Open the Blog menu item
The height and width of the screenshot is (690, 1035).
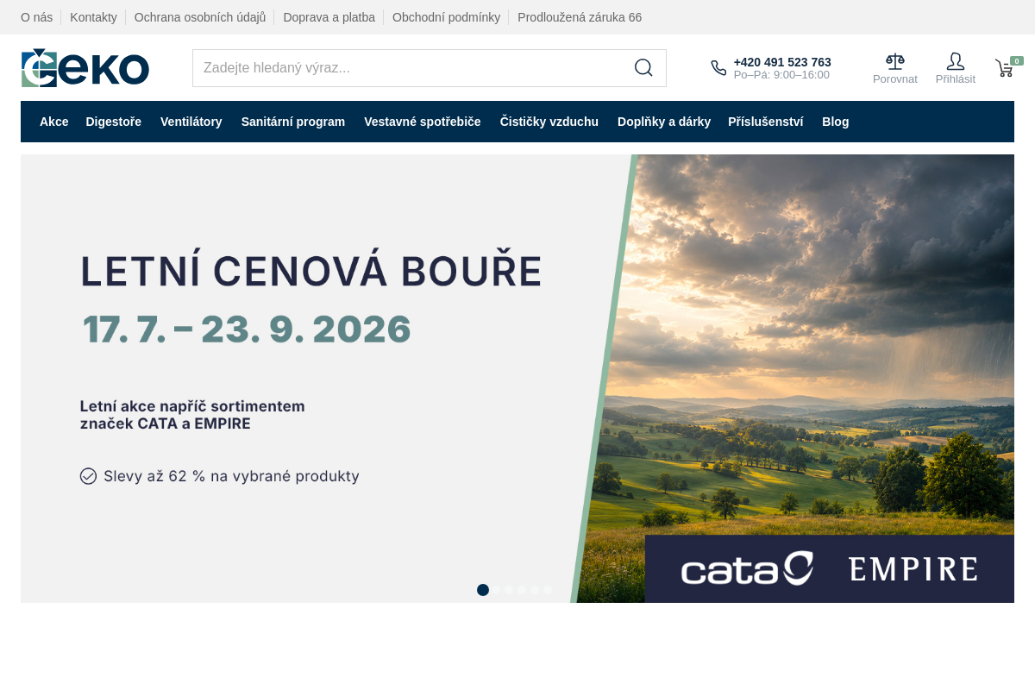[x=836, y=122]
